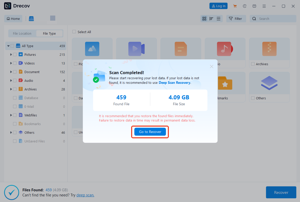Open the shopping cart icon
300x202 pixels.
(235, 6)
